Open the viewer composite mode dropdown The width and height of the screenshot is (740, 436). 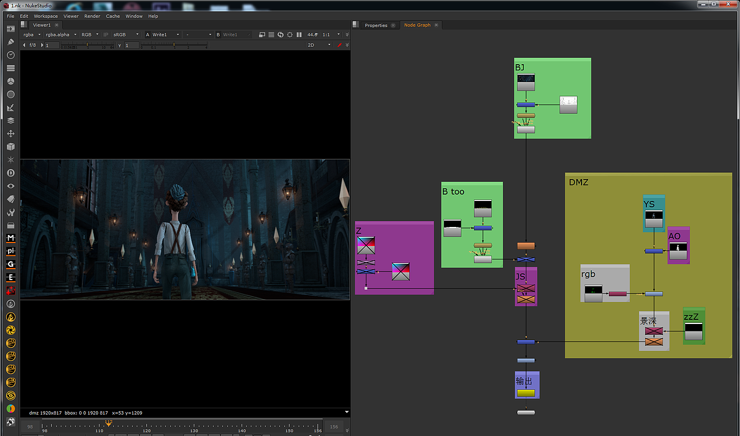click(198, 35)
